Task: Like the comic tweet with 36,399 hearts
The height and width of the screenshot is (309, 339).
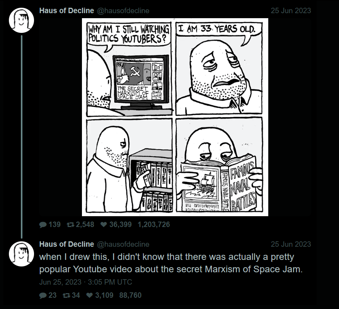Action: coord(104,225)
